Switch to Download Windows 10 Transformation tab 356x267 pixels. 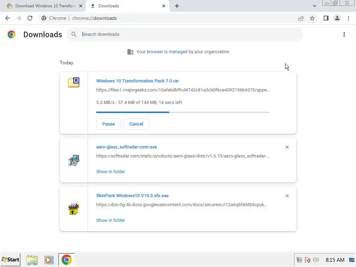(x=45, y=6)
